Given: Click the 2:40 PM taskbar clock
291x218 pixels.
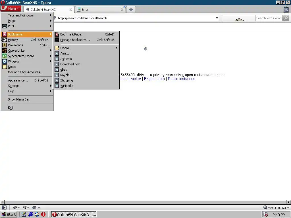Looking at the screenshot, I should coord(279,215).
